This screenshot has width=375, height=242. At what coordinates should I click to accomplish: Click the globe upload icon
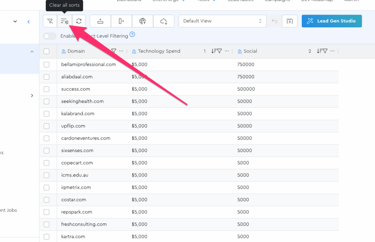(143, 21)
